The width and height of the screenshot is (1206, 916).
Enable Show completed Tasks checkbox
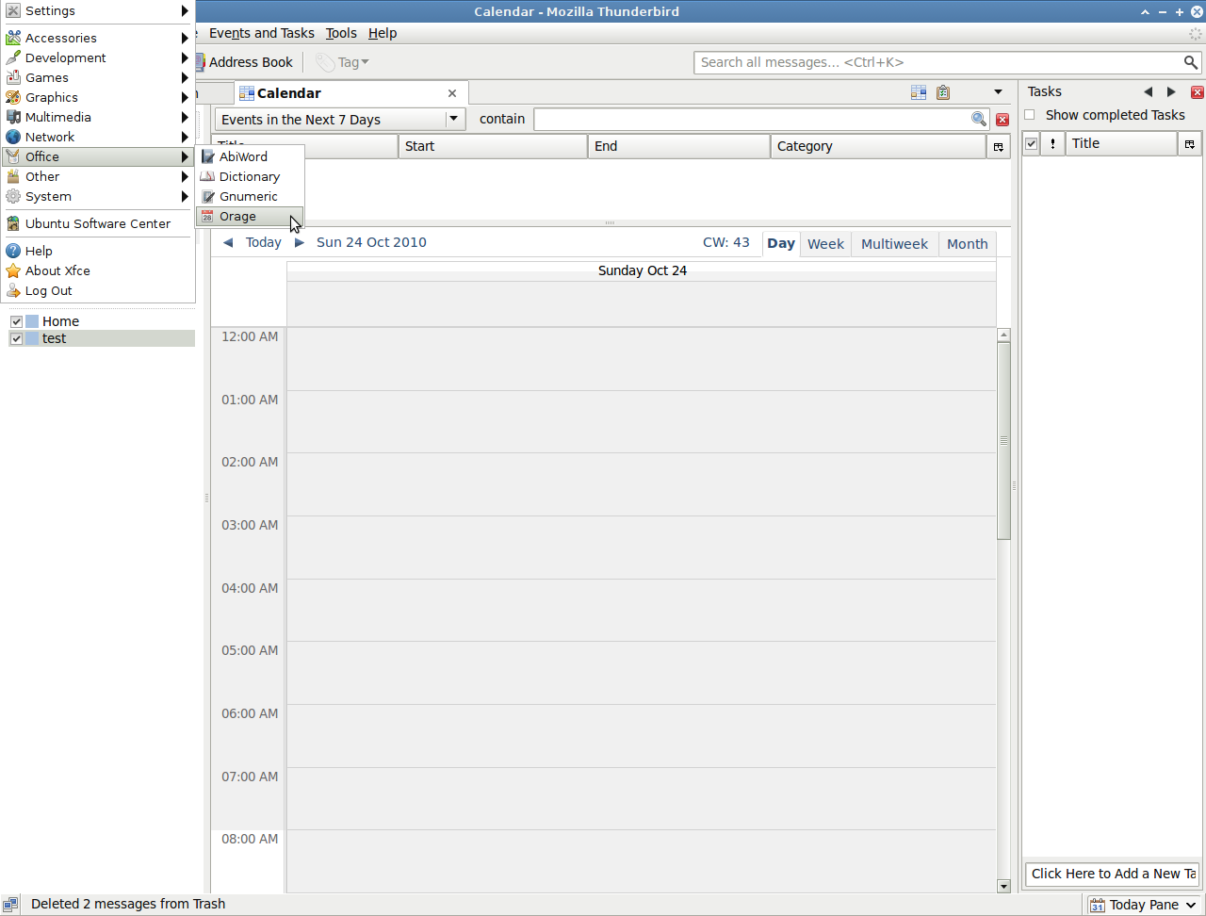[x=1030, y=115]
